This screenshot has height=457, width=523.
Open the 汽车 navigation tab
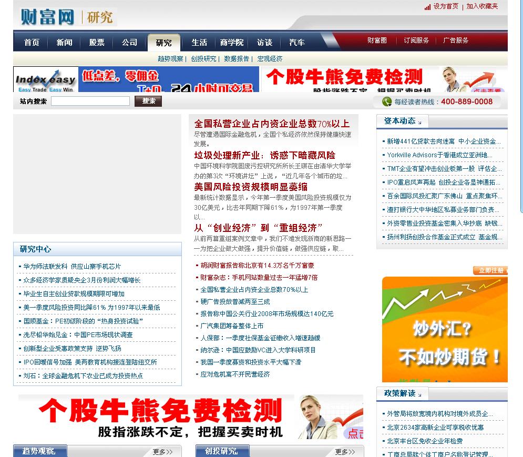[297, 43]
